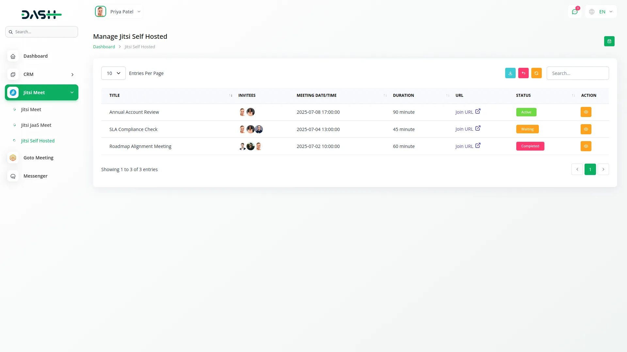Screen dimensions: 627x352
Task: Click the Messenger sidebar icon
Action: (x=13, y=176)
